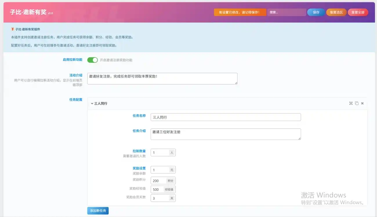Click the duplicate task icon on 三人同行 panel
This screenshot has height=217, width=377.
(x=356, y=103)
